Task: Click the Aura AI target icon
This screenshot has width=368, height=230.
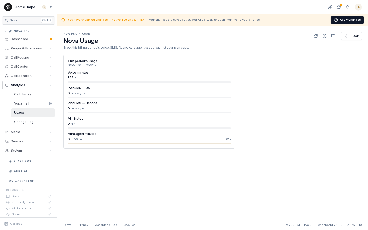Action: coord(10,171)
